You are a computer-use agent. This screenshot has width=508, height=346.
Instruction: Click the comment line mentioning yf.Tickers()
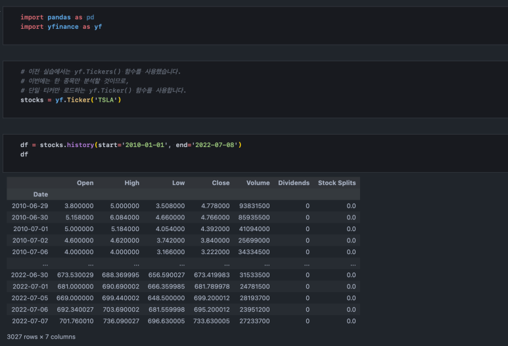(x=101, y=71)
